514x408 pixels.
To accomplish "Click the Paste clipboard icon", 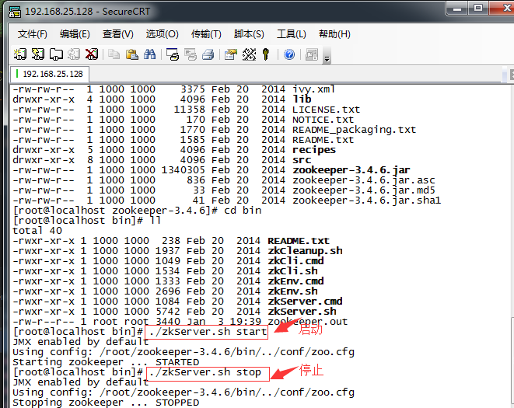I will pyautogui.click(x=131, y=54).
